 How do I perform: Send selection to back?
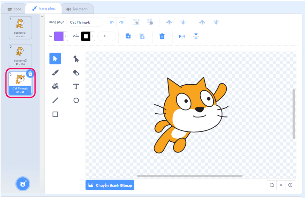tap(216, 22)
